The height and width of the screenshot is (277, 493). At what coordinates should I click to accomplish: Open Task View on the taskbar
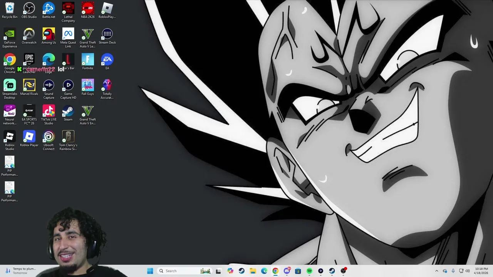click(x=218, y=271)
